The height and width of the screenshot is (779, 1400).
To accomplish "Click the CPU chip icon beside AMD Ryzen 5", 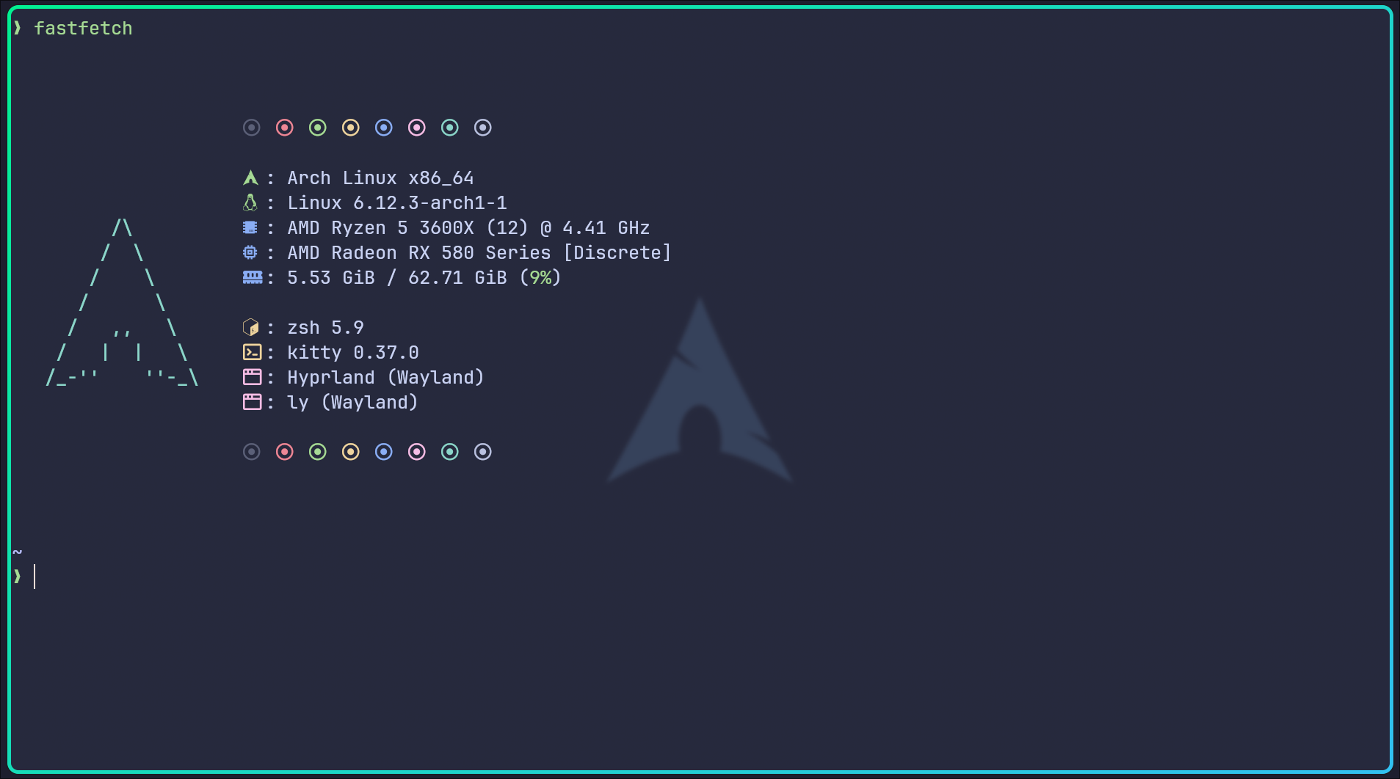I will (250, 227).
